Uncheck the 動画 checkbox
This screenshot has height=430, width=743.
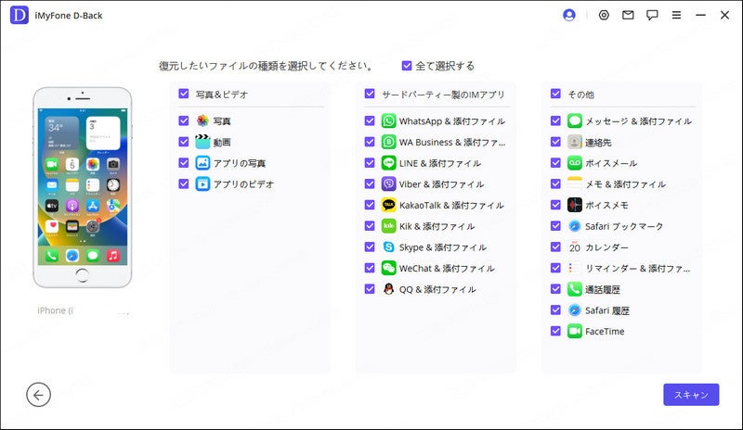tap(184, 142)
